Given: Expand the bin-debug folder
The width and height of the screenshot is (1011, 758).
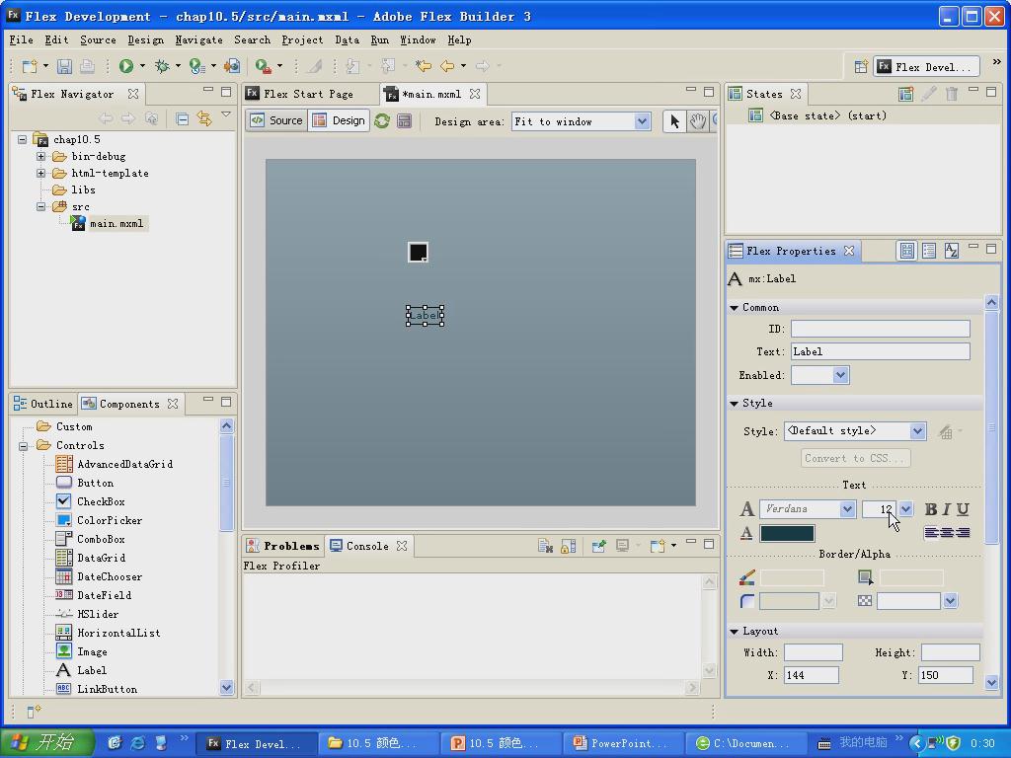Looking at the screenshot, I should click(x=40, y=156).
